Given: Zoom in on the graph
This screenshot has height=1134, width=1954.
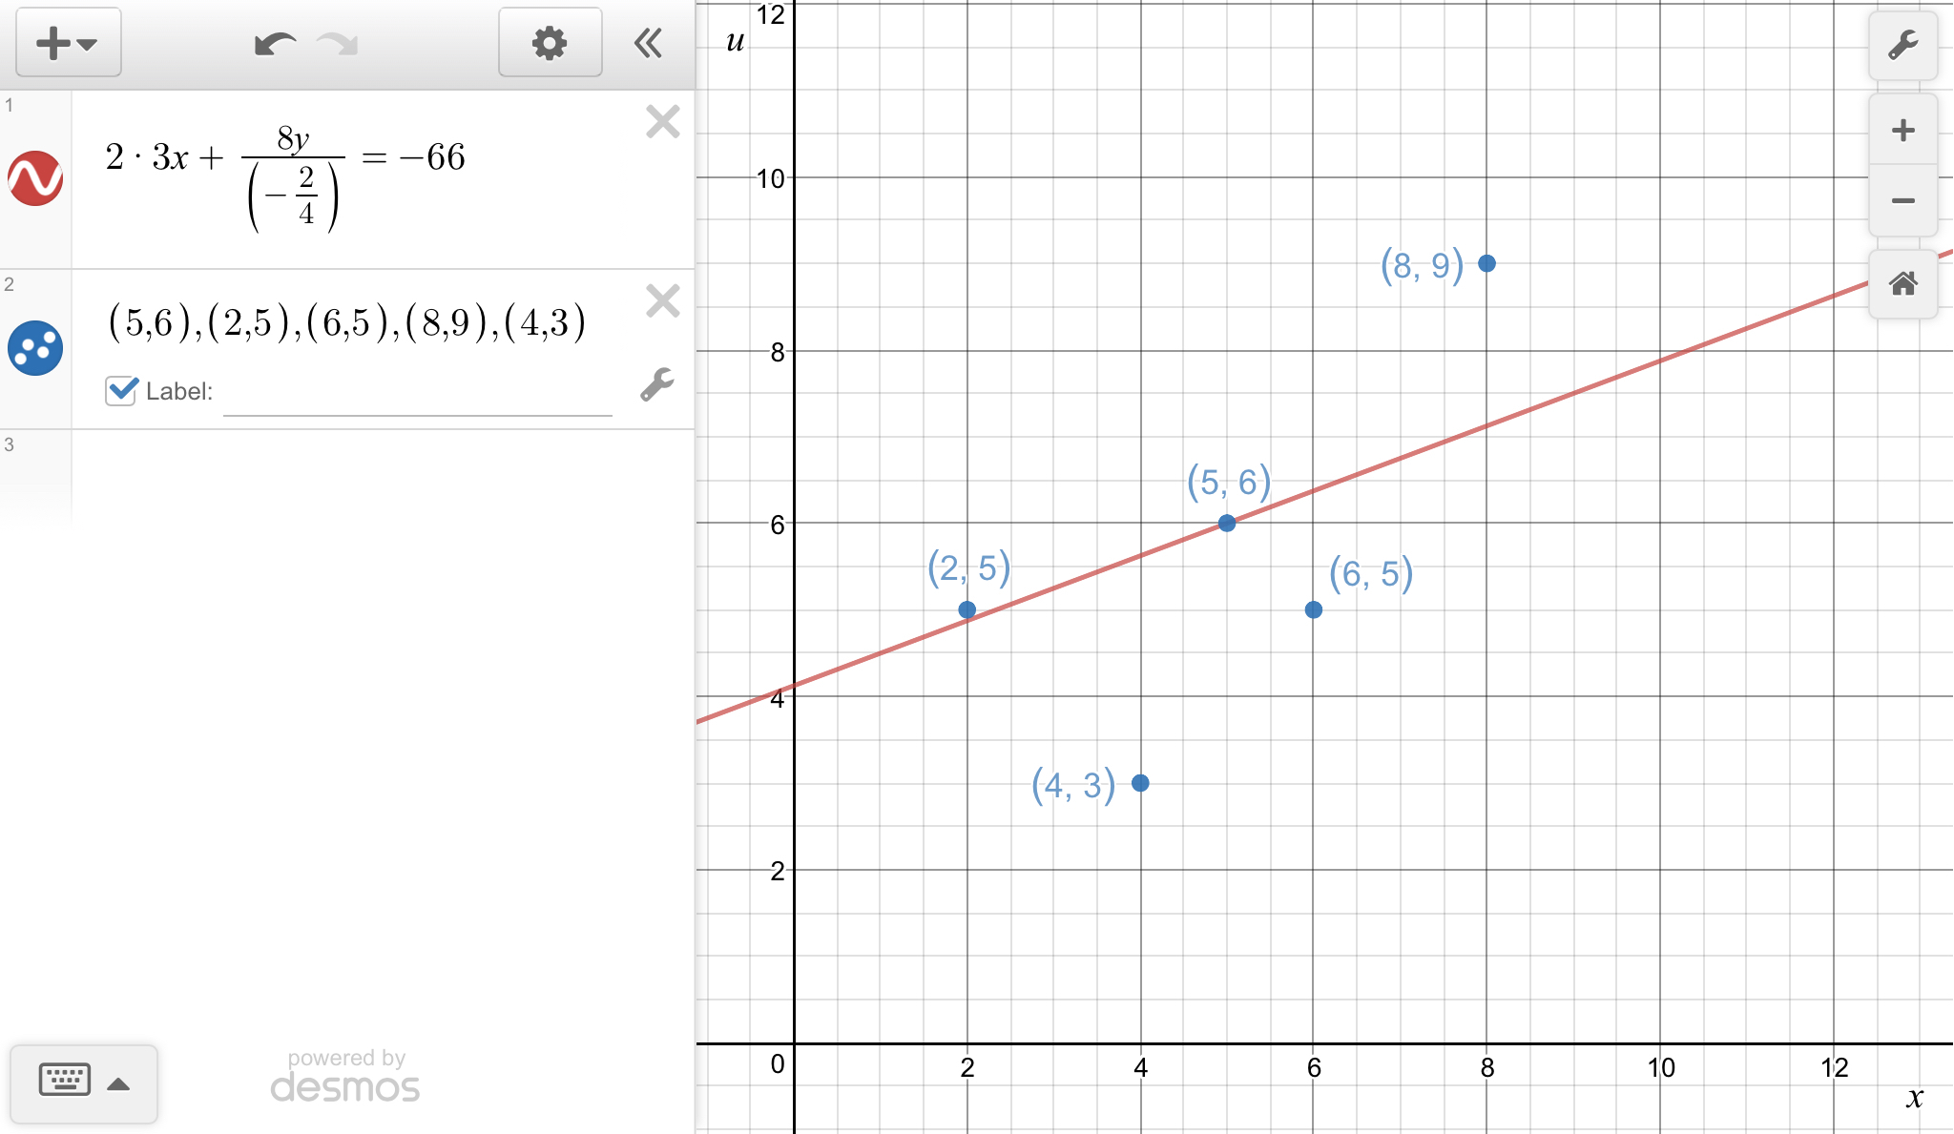Looking at the screenshot, I should click(x=1902, y=131).
